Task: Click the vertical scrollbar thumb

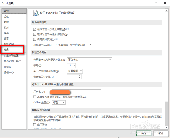Action: click(x=167, y=57)
